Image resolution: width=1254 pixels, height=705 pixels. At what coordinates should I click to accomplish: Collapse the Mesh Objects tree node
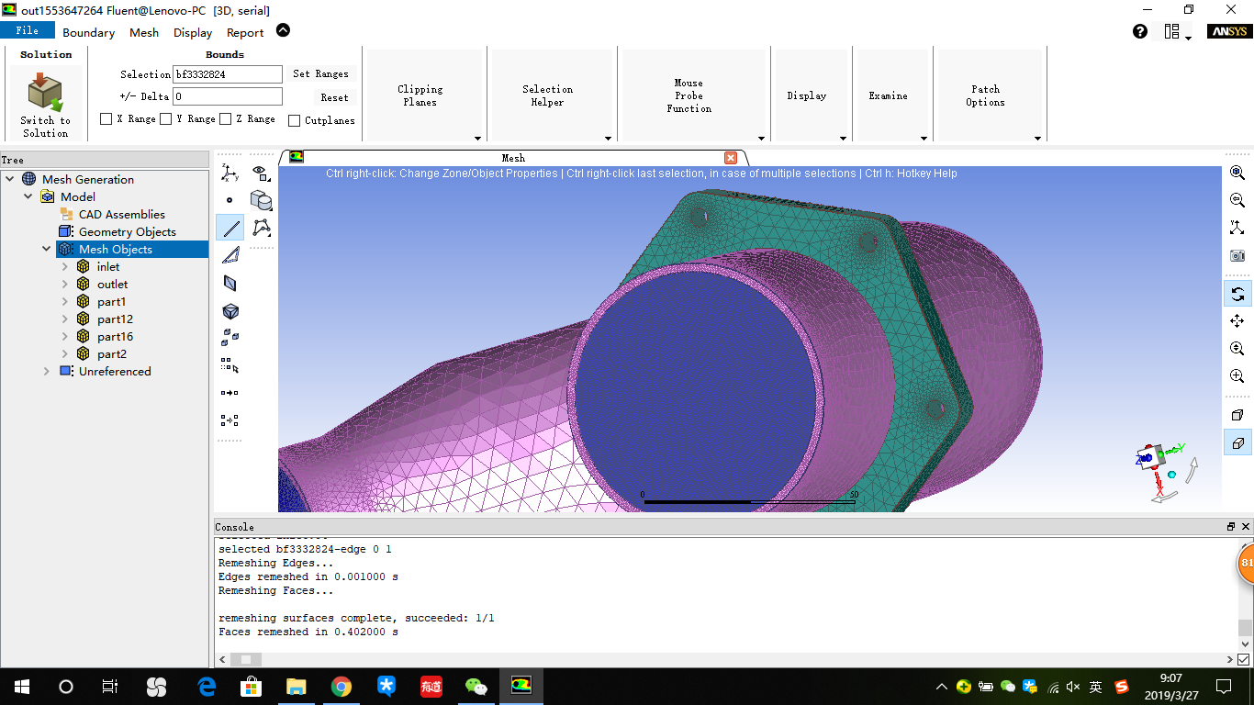tap(46, 249)
